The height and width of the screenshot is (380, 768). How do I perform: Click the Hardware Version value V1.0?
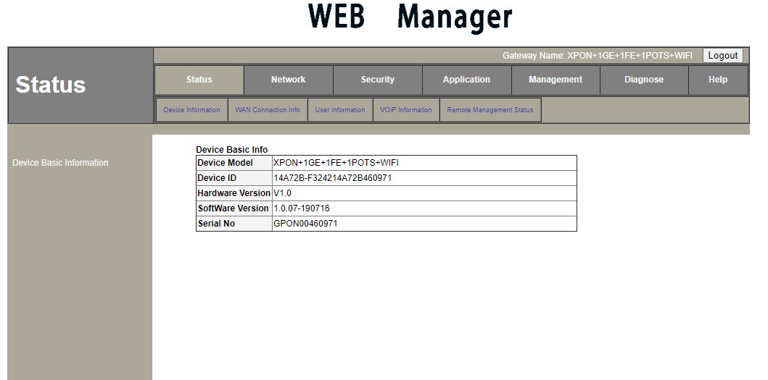pos(283,193)
